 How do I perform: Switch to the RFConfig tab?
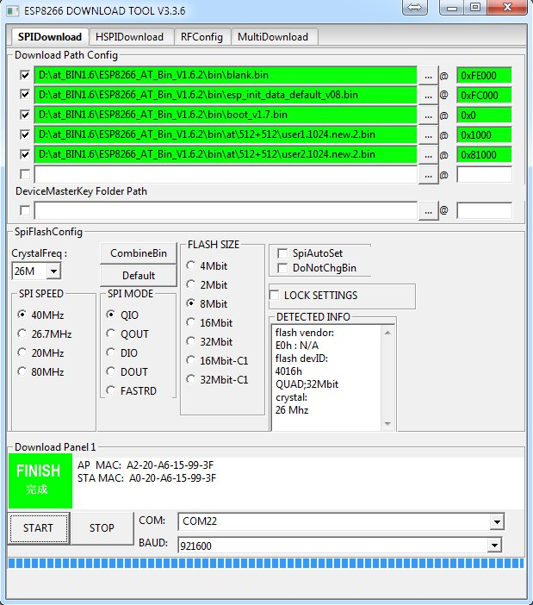click(201, 37)
